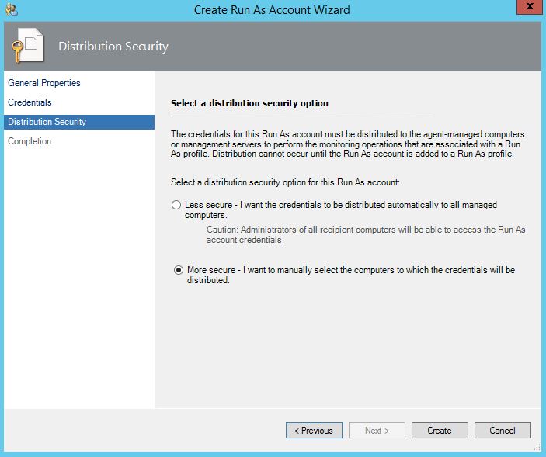Click the 'Distribution Security' banner heading
Screen dimensions: 546x457
pos(113,47)
